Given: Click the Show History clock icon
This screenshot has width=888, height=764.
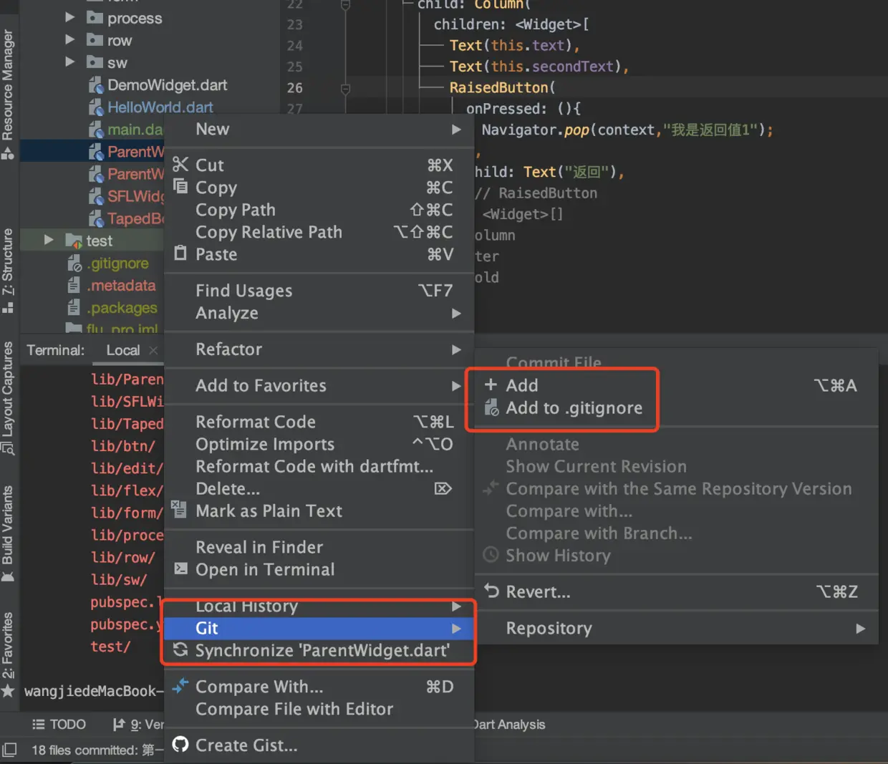Looking at the screenshot, I should click(x=491, y=555).
